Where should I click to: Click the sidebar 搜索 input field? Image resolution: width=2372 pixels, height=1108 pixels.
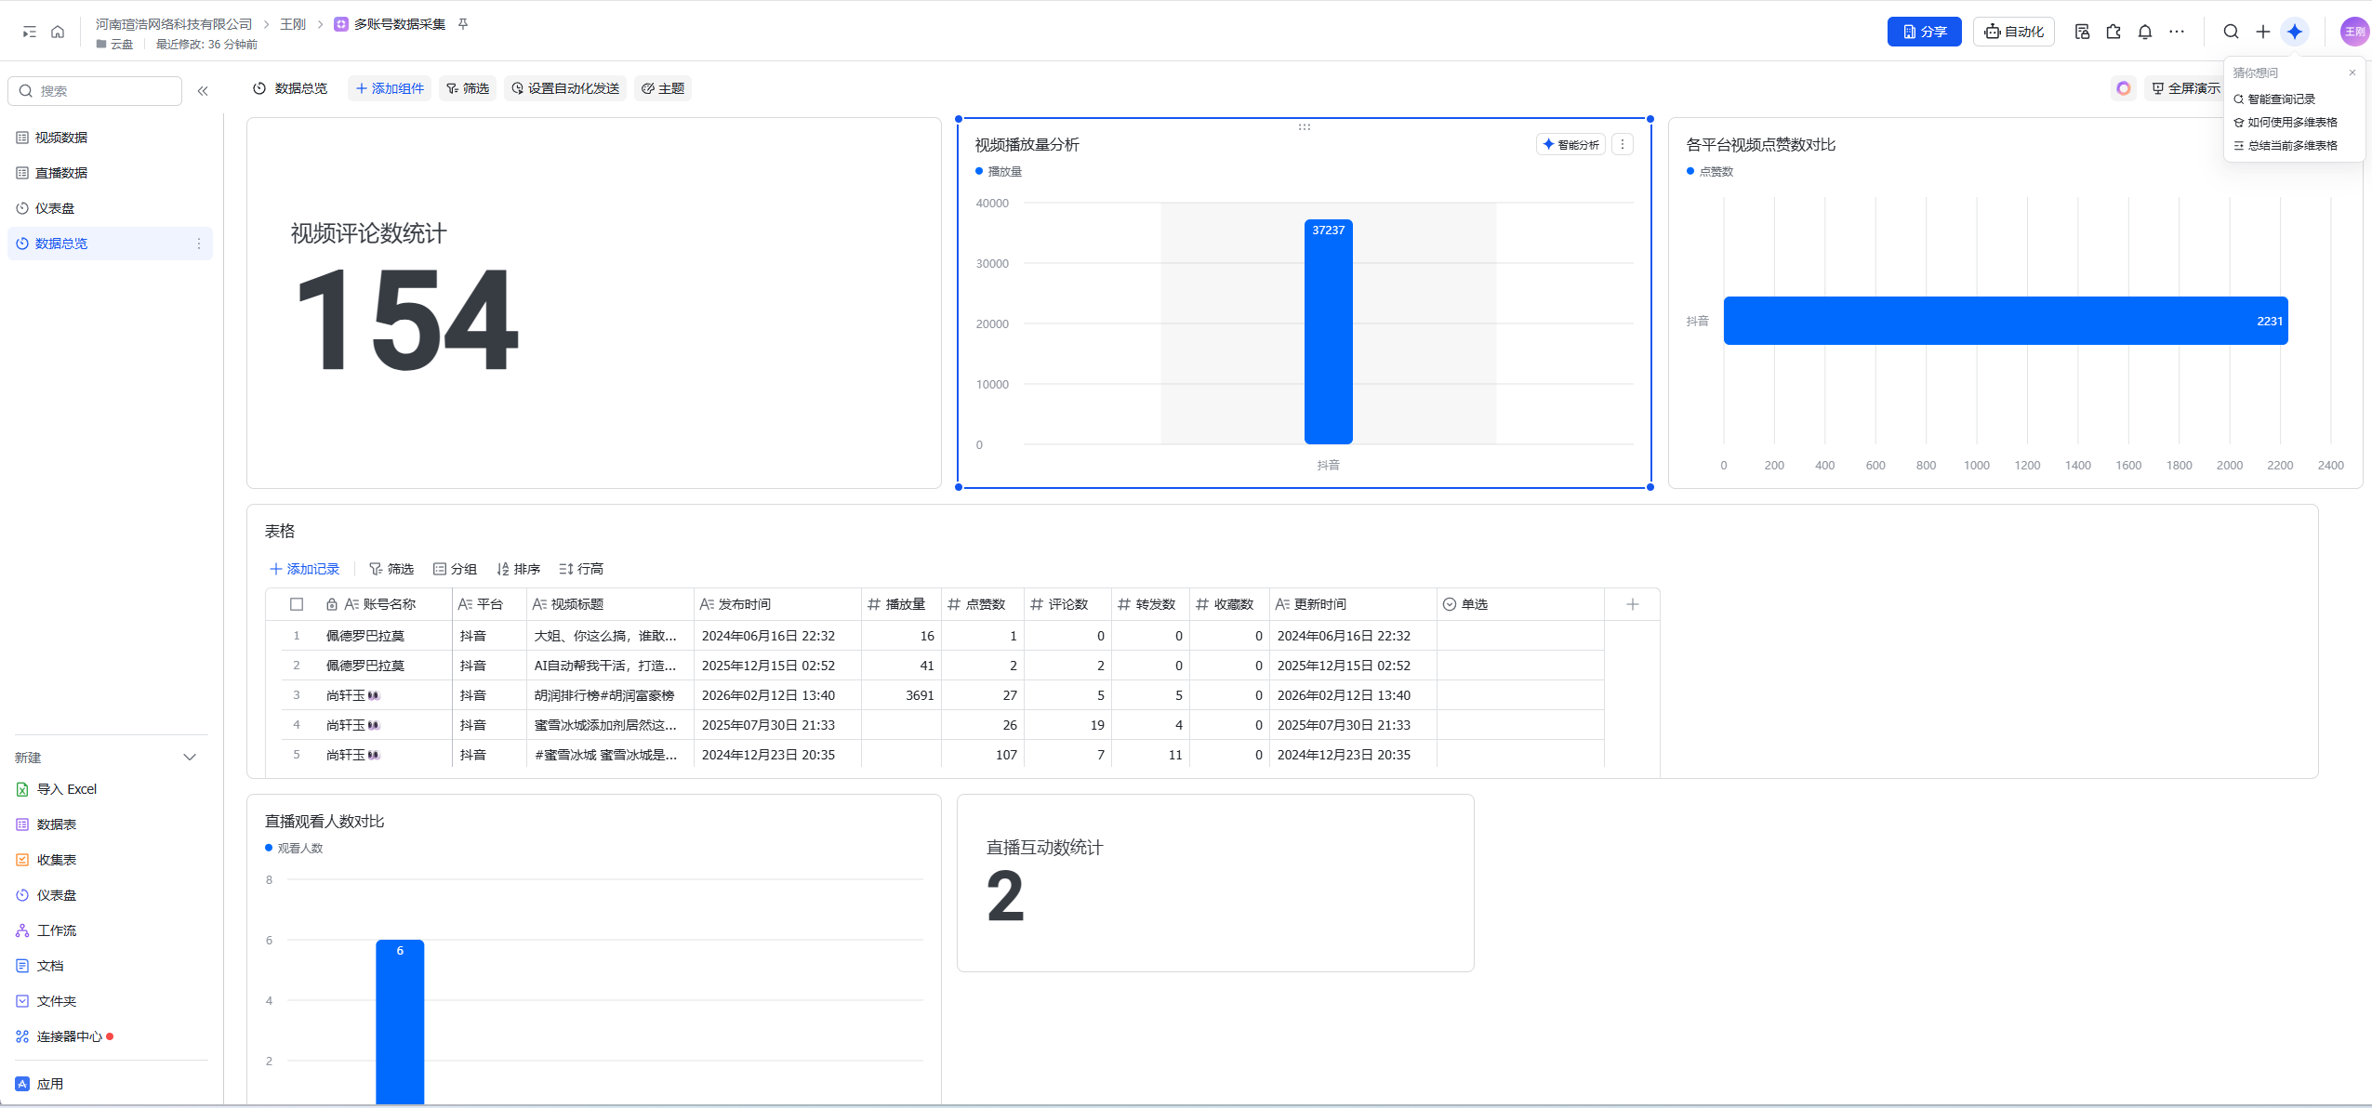(x=102, y=91)
